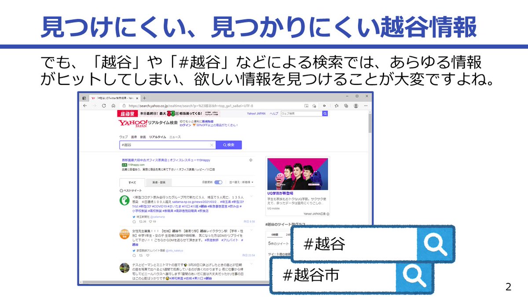Select the 画像・動画 results tab
The width and height of the screenshot is (528, 297).
pos(159,182)
